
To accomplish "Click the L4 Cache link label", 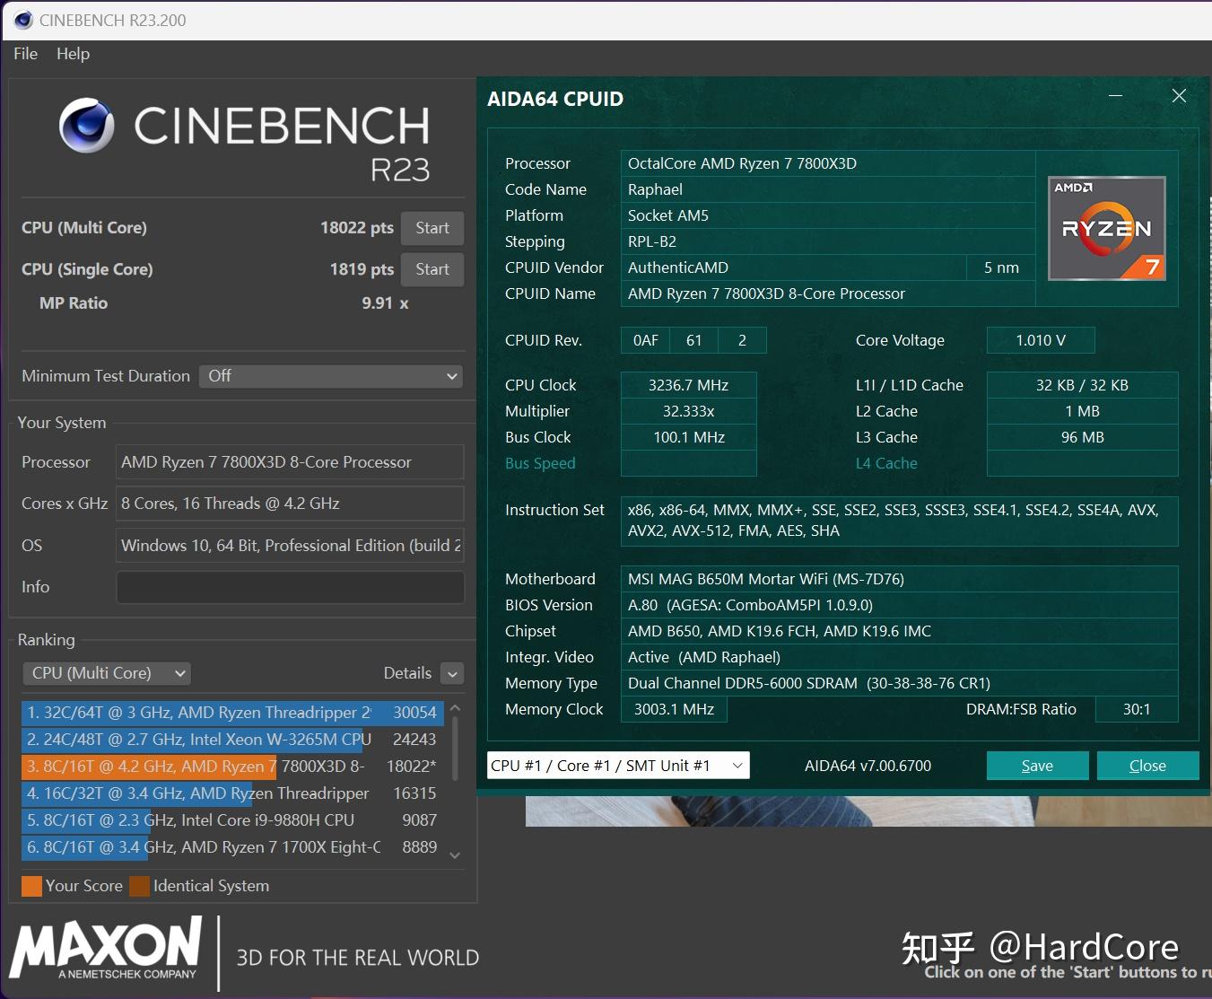I will pyautogui.click(x=886, y=463).
